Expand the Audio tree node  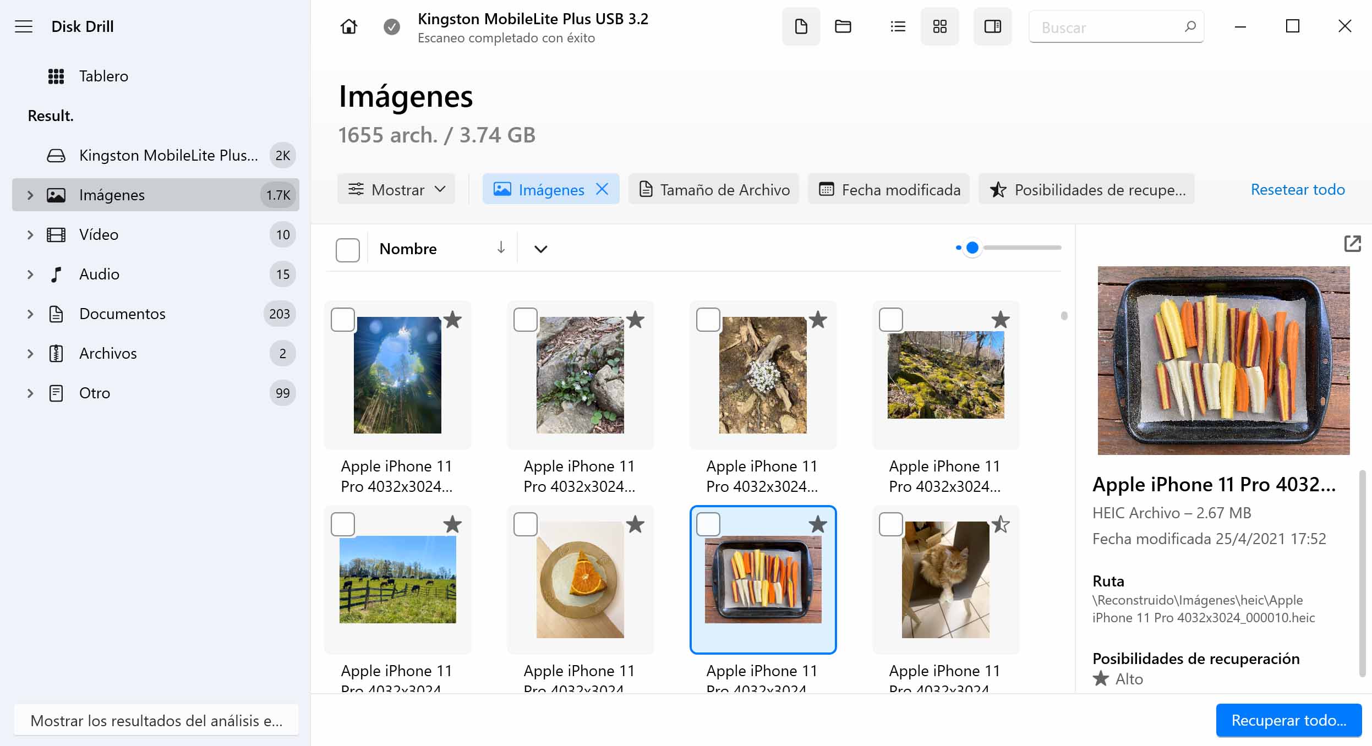30,274
